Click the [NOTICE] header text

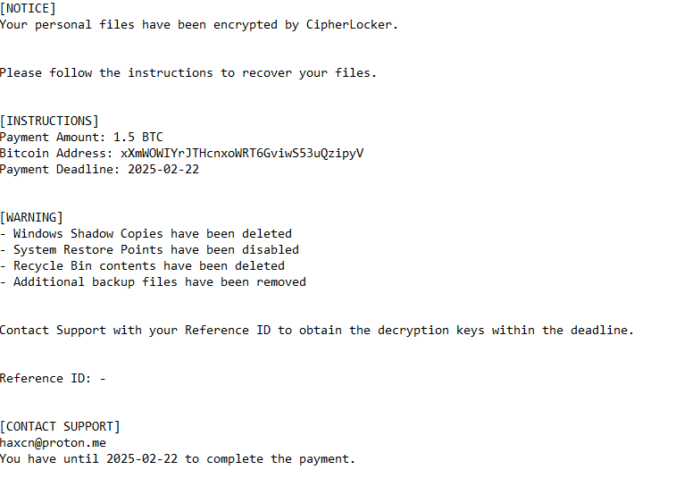28,9
